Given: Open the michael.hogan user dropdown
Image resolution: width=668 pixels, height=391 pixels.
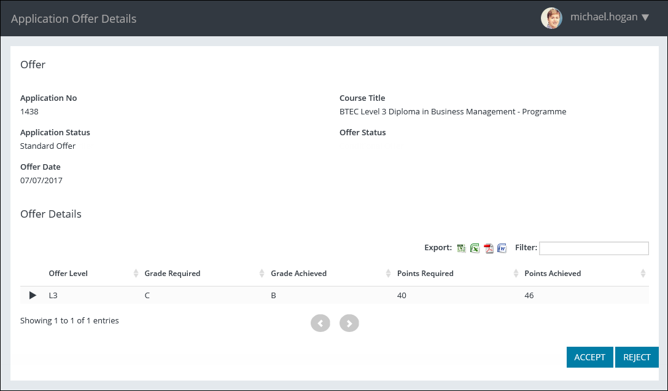Looking at the screenshot, I should (x=645, y=17).
